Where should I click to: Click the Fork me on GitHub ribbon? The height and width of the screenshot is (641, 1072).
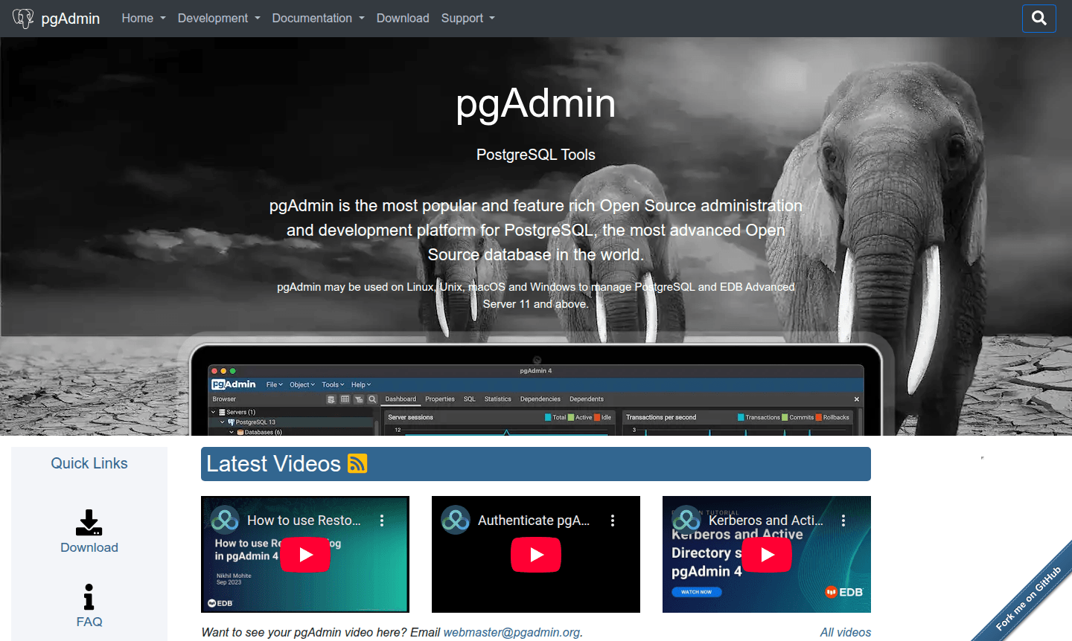point(1027,595)
